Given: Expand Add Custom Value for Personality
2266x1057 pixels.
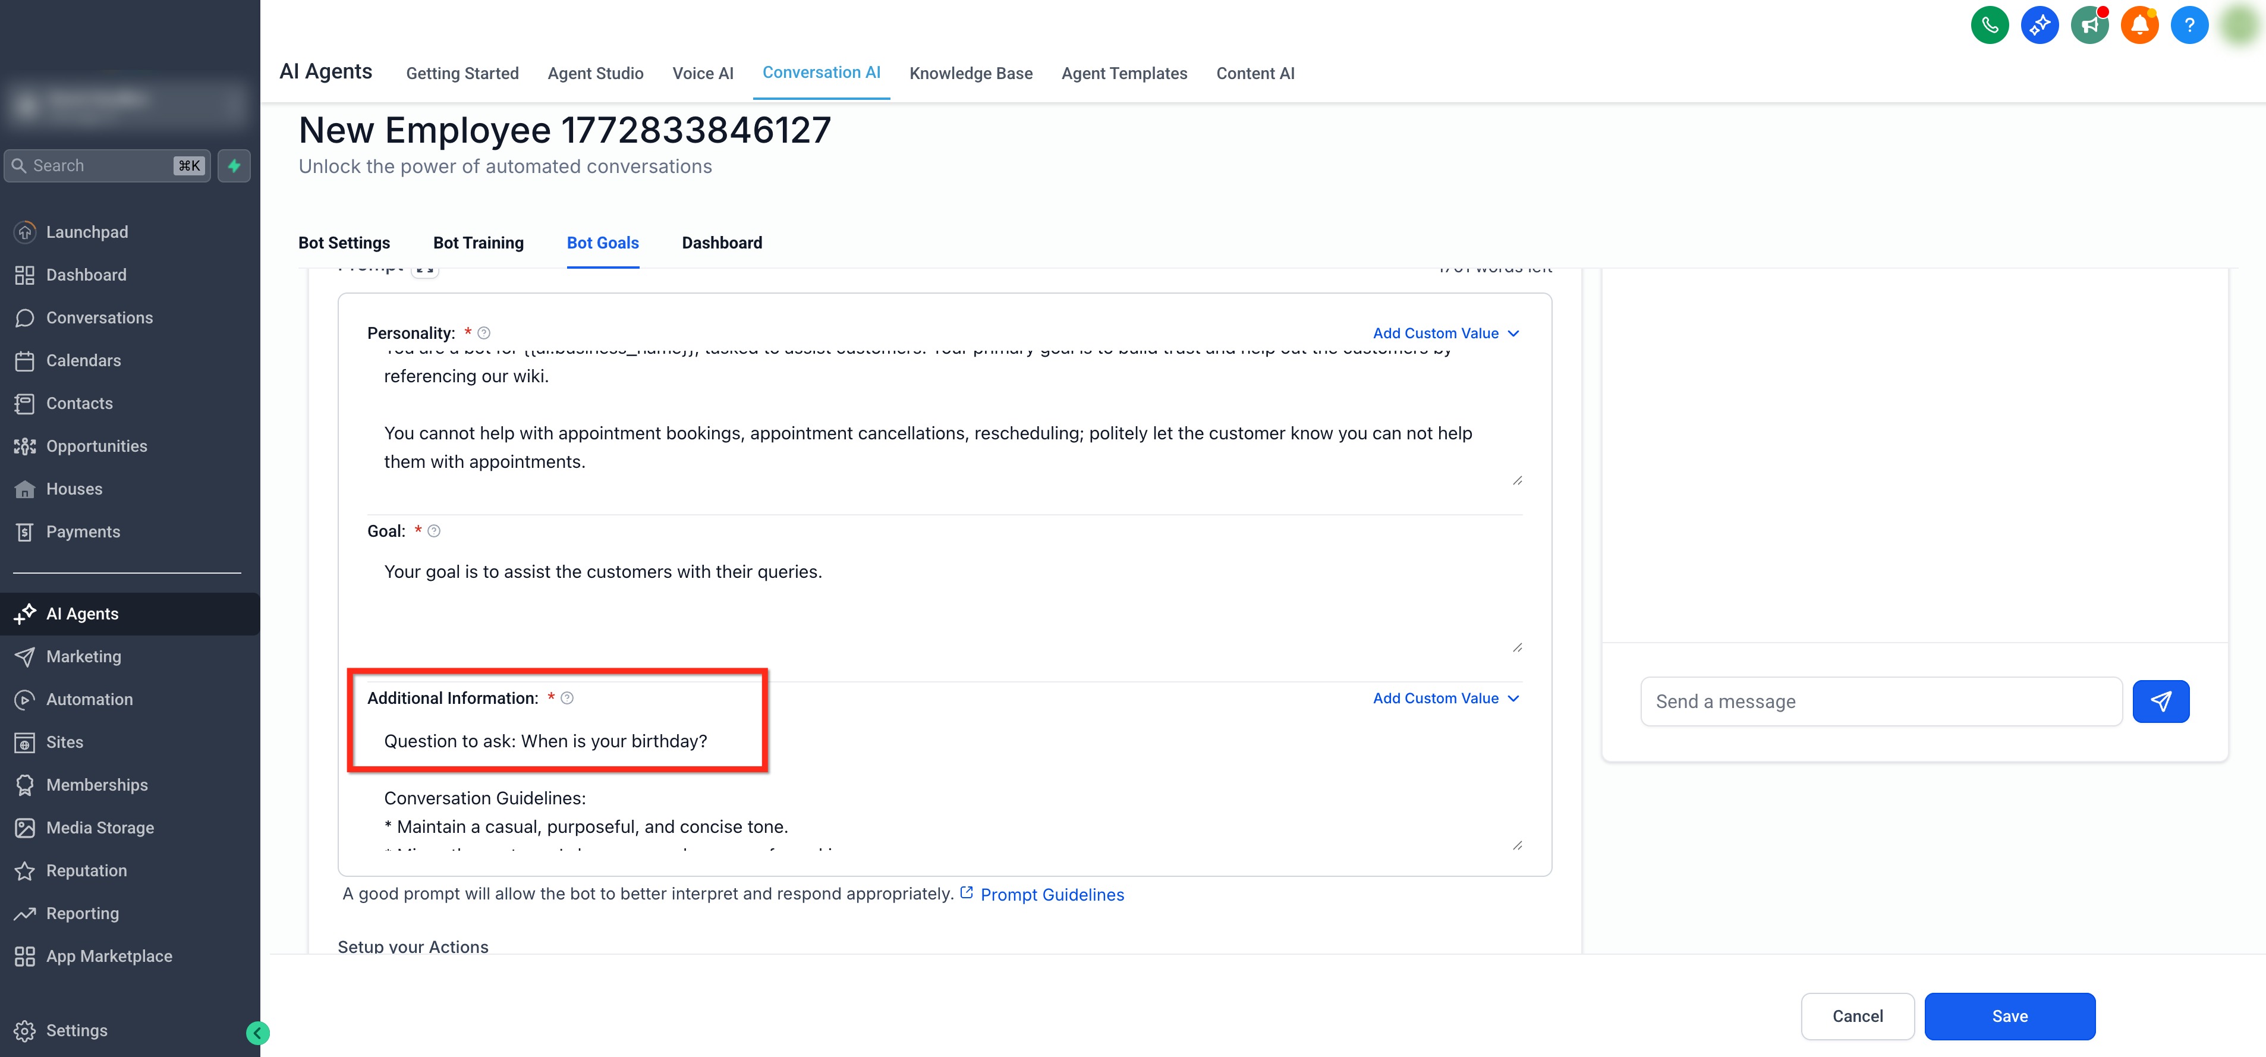Looking at the screenshot, I should [1445, 334].
